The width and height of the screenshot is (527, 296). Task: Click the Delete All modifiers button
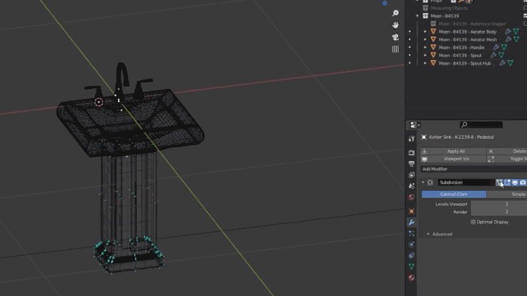pyautogui.click(x=507, y=151)
